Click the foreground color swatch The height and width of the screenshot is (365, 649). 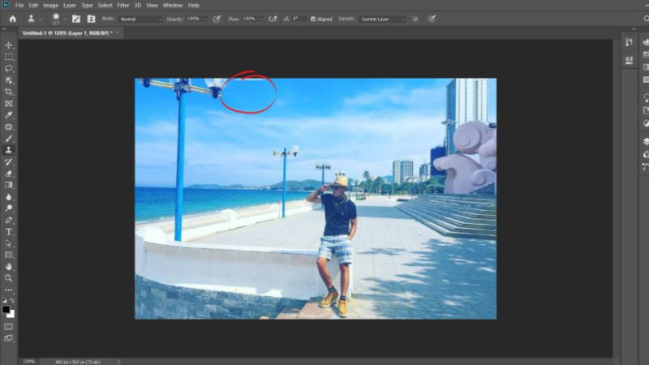click(6, 309)
